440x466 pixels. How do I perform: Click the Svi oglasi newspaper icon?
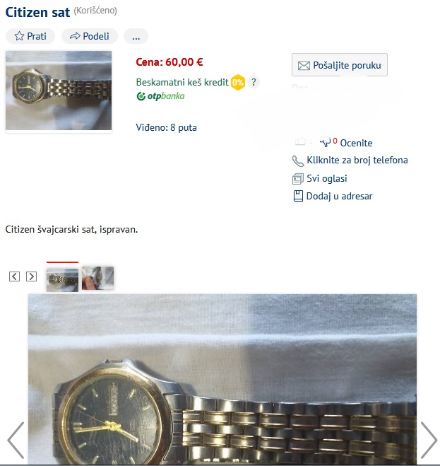click(x=298, y=179)
